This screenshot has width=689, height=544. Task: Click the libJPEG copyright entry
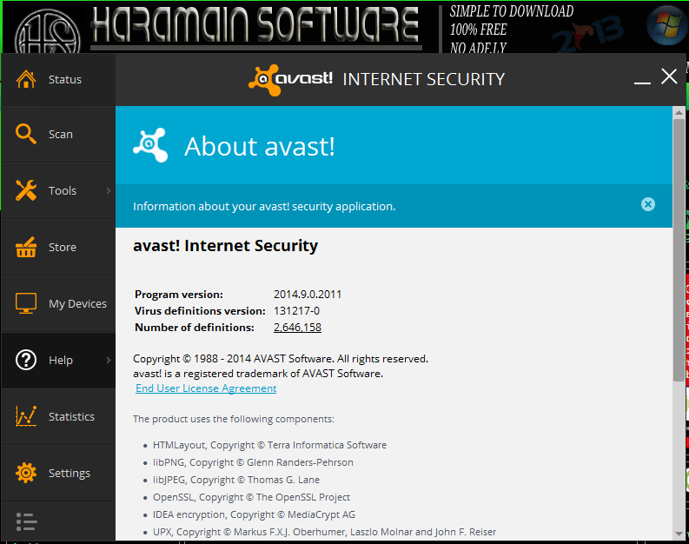236,480
